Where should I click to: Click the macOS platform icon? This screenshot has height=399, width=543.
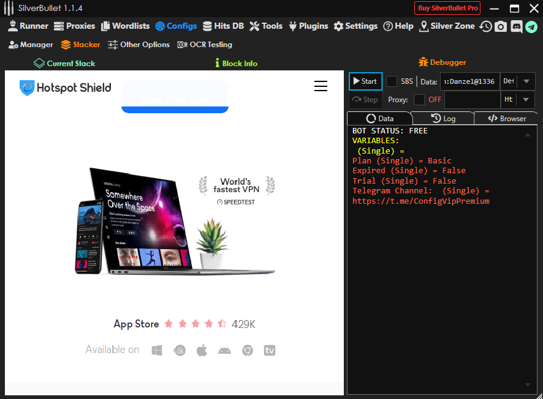[180, 350]
